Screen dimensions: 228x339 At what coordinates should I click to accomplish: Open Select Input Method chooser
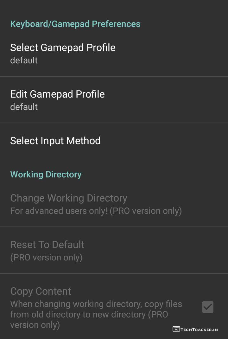55,141
